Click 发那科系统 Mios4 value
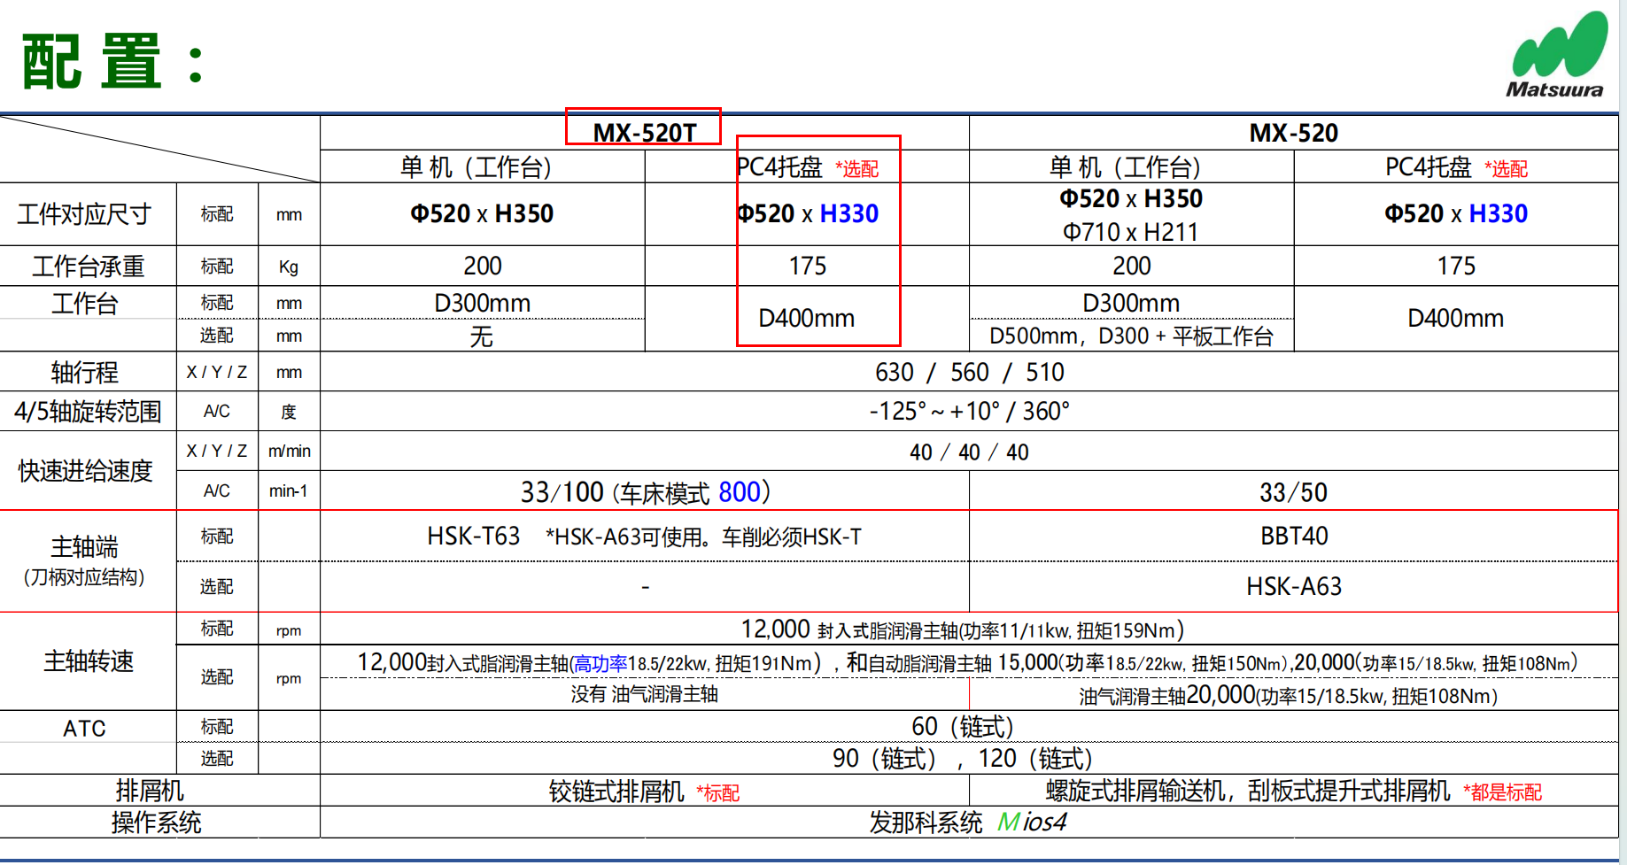Image resolution: width=1627 pixels, height=865 pixels. click(x=968, y=823)
